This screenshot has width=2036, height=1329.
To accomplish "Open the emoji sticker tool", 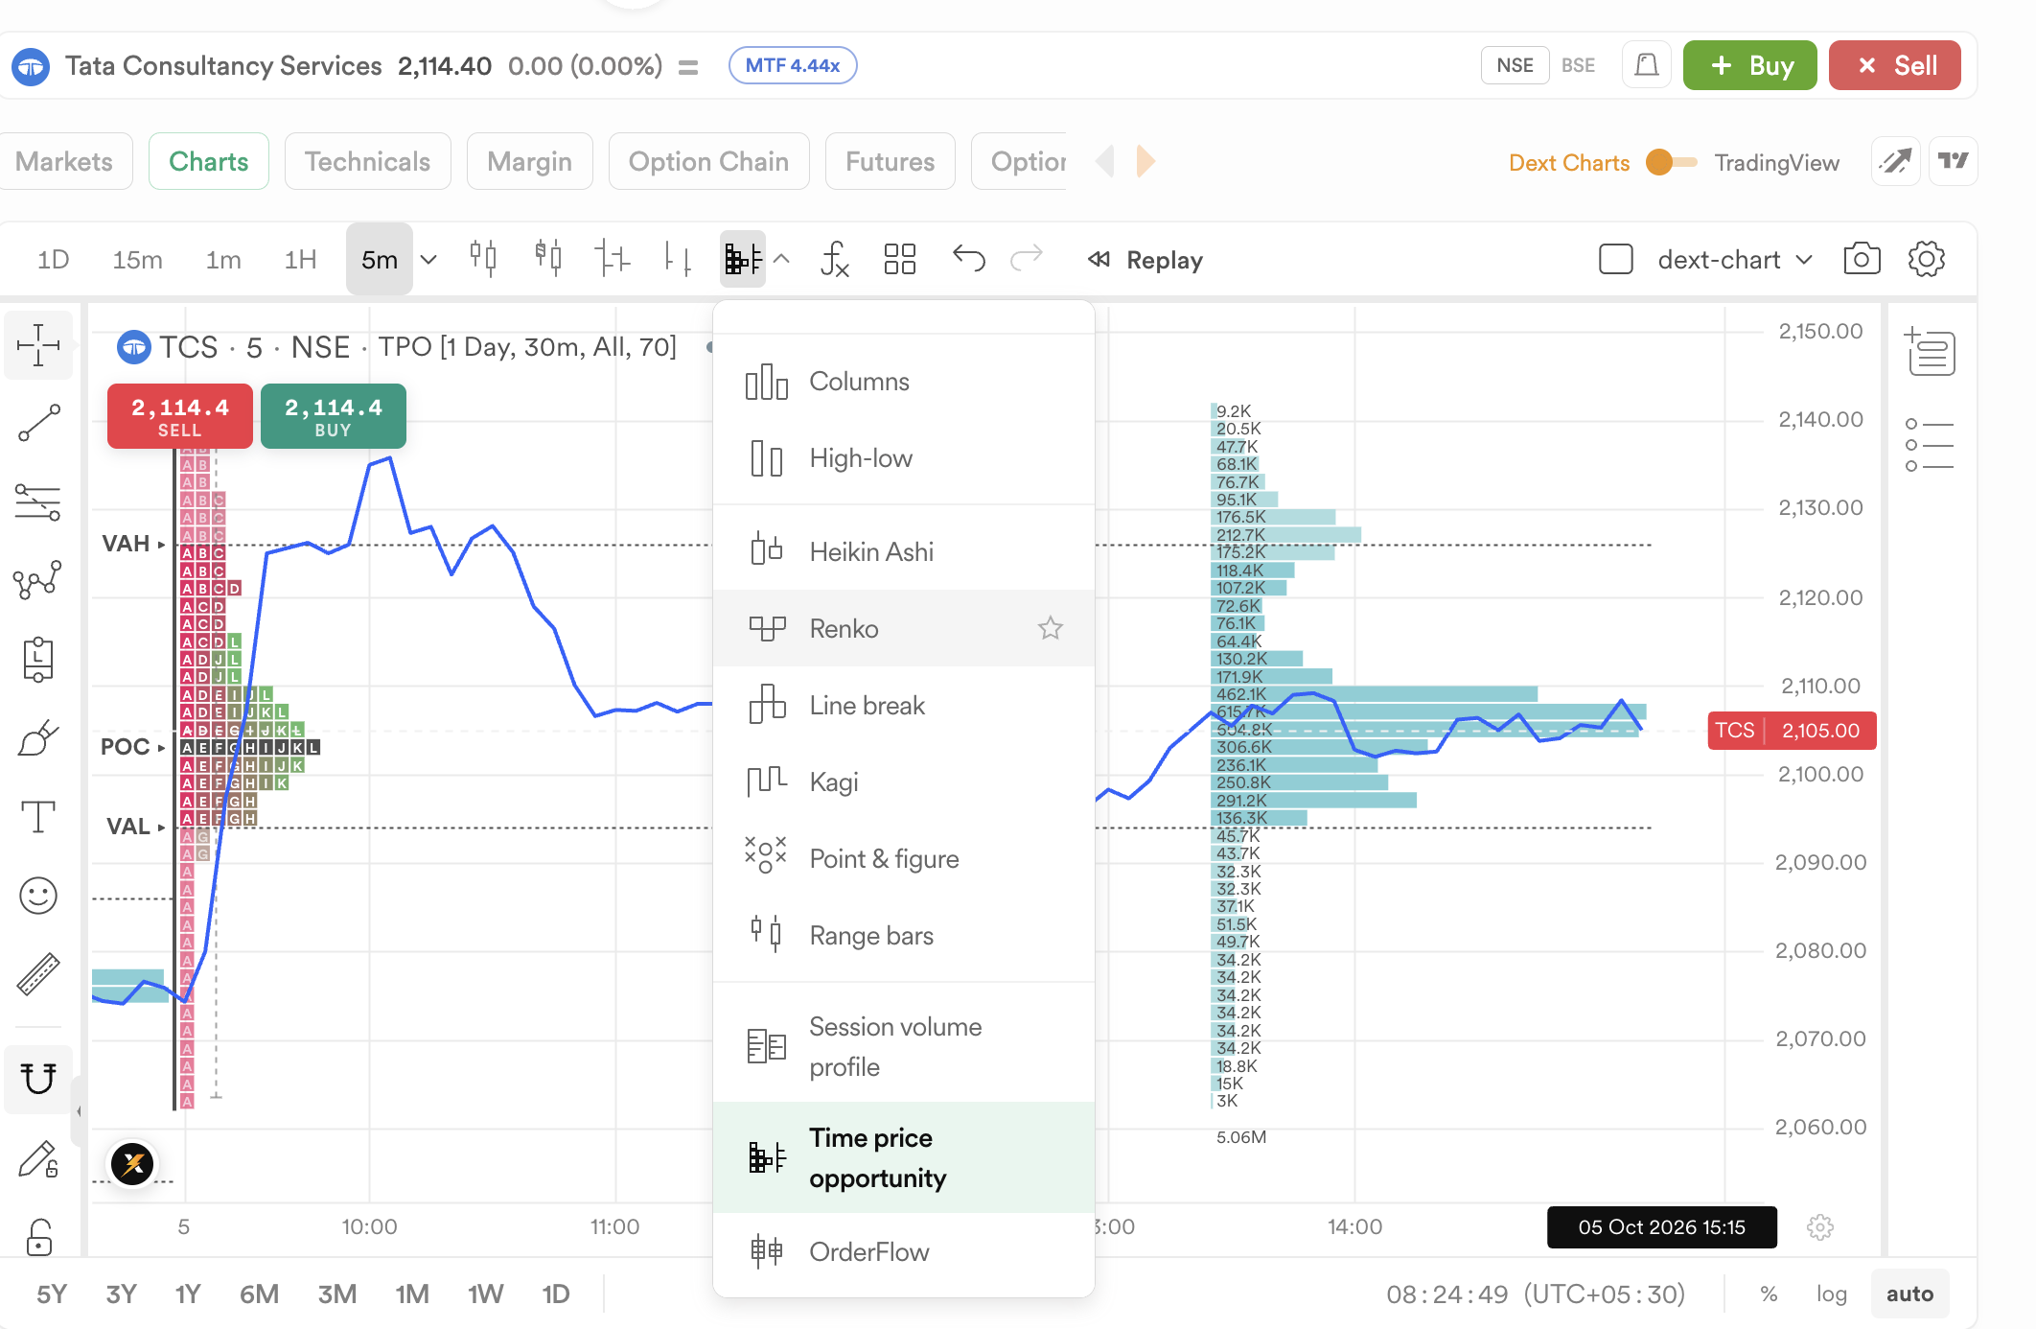I will tap(38, 896).
